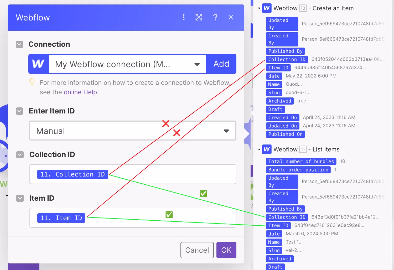The height and width of the screenshot is (270, 394).
Task: Open the online Help link
Action: pos(80,92)
